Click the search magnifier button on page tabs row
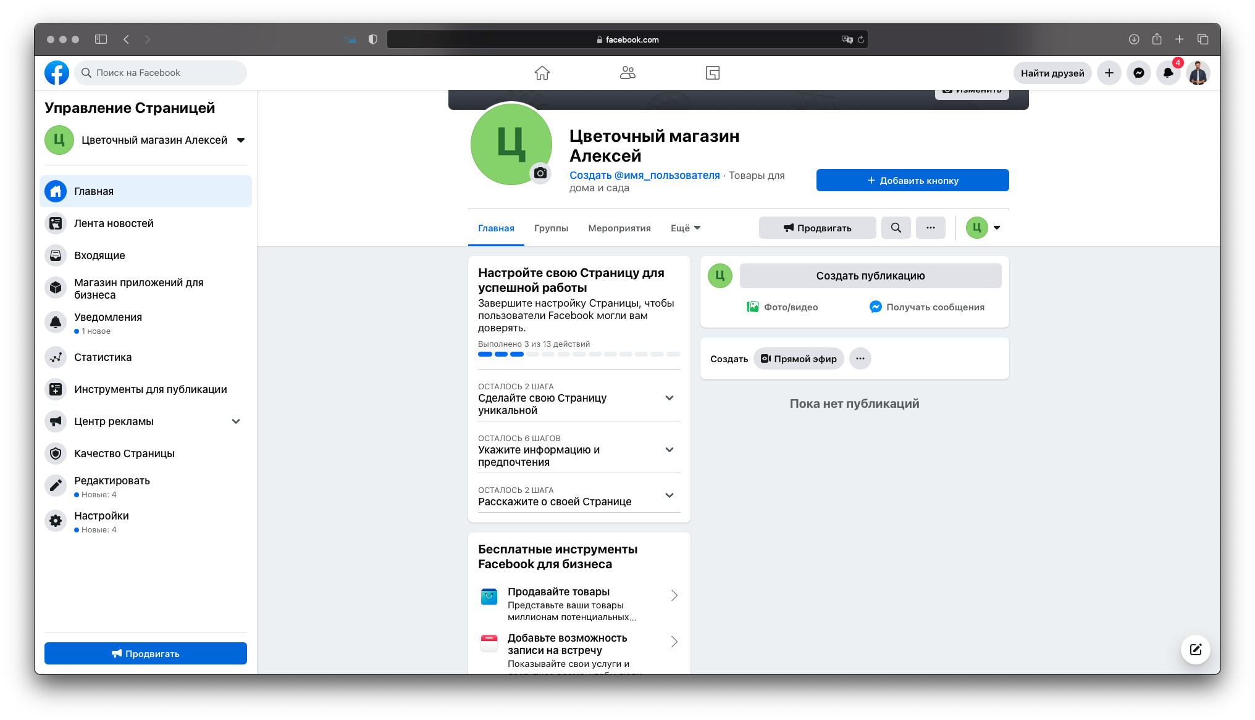The width and height of the screenshot is (1255, 720). click(x=896, y=228)
